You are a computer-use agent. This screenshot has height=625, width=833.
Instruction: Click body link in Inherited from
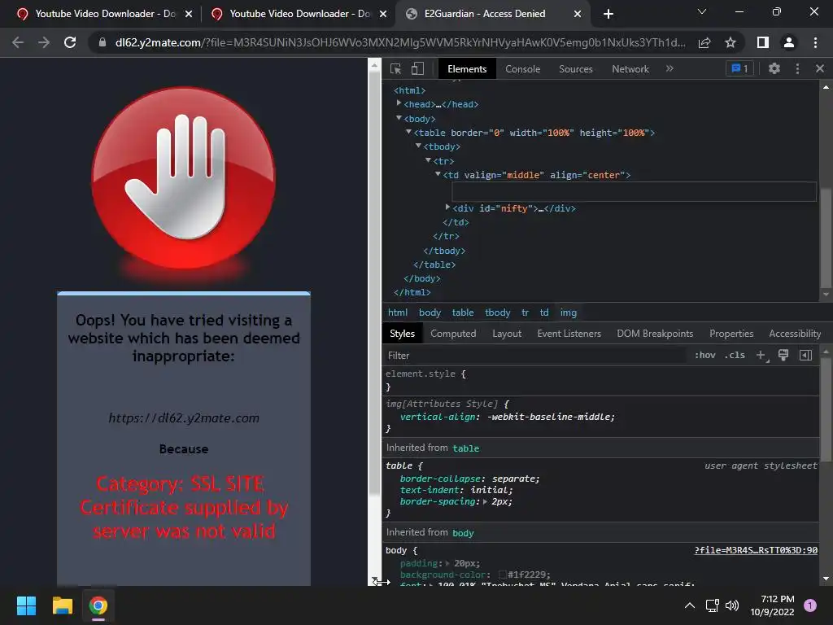(463, 532)
